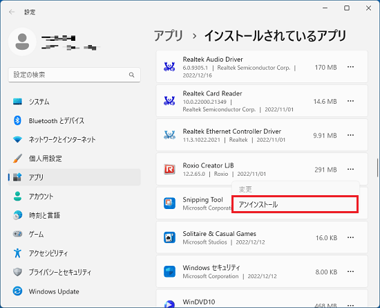Go to アプリ breadcrumb link
Image resolution: width=380 pixels, height=308 pixels.
[x=169, y=36]
